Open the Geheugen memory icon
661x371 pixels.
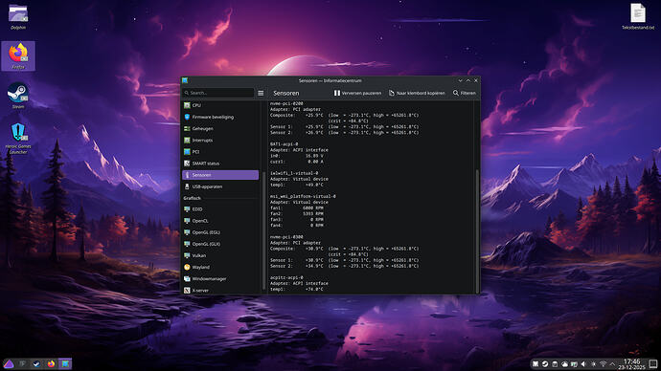[x=187, y=129]
